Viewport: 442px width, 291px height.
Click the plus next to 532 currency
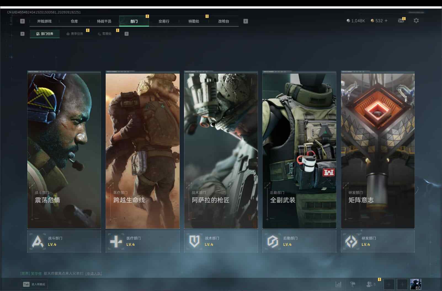tap(386, 21)
